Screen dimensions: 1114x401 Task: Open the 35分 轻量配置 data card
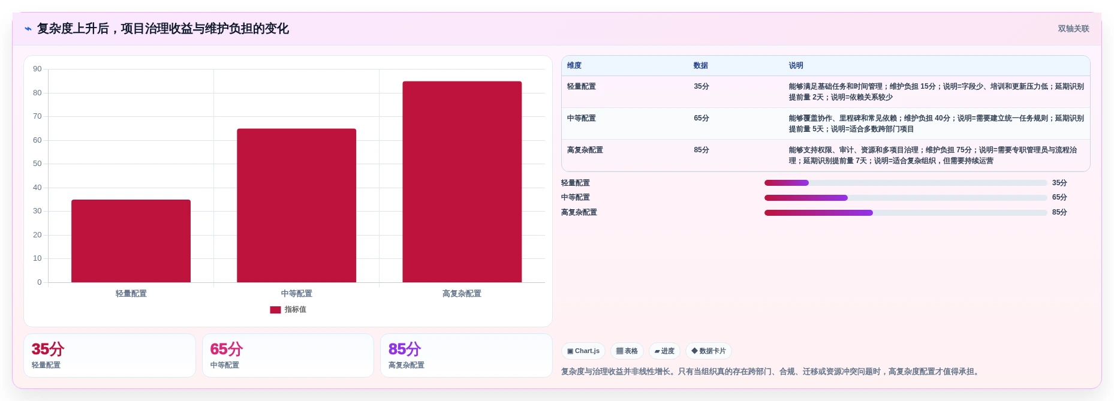110,355
